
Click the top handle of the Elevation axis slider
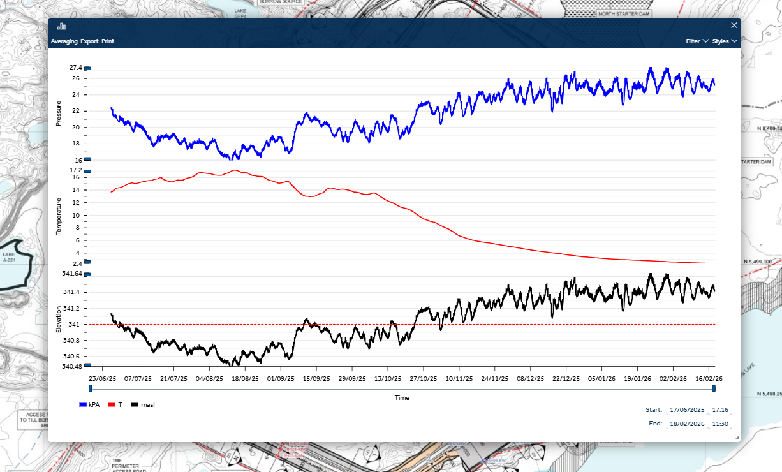point(88,275)
